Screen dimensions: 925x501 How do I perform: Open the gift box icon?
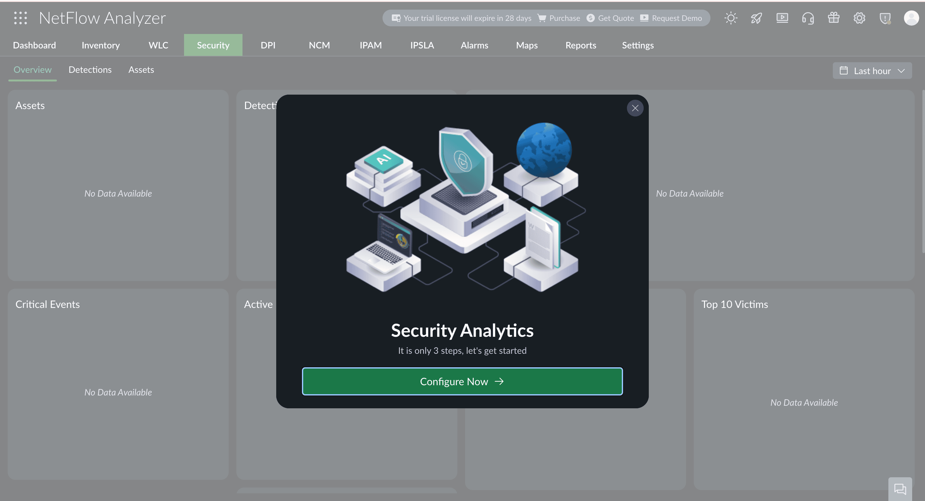click(833, 18)
